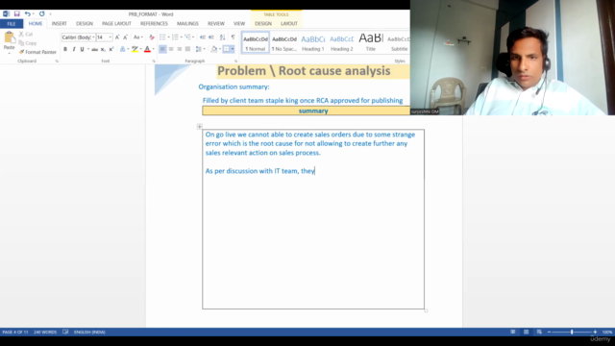615x346 pixels.
Task: Decrease the paragraph indent
Action: pyautogui.click(x=203, y=37)
